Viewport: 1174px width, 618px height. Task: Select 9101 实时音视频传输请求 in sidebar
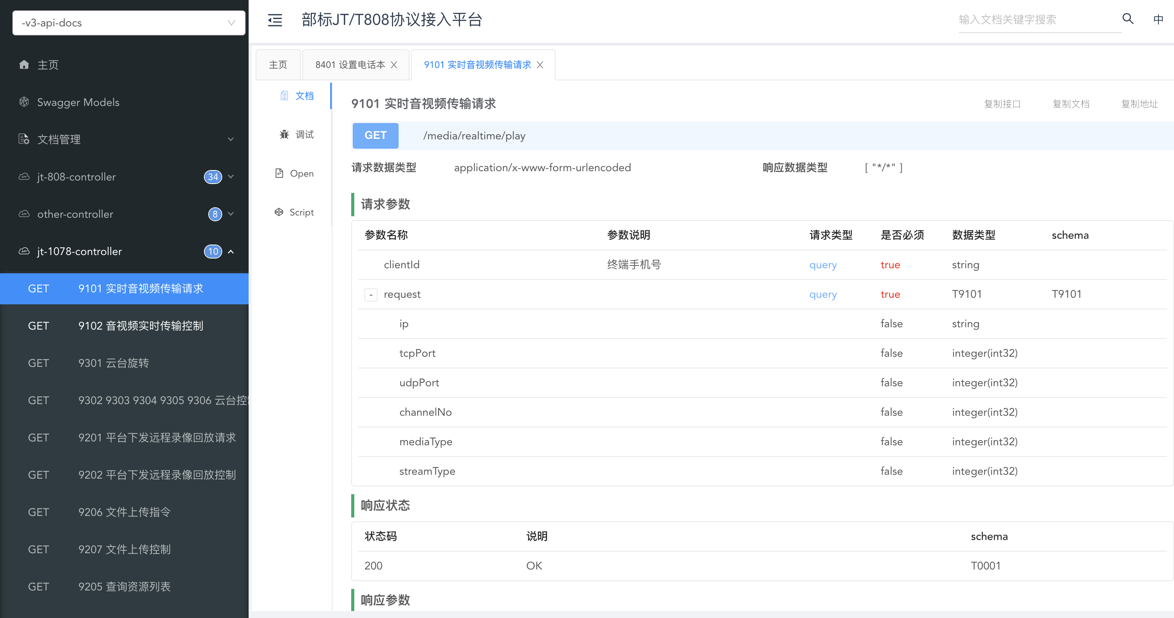[124, 289]
